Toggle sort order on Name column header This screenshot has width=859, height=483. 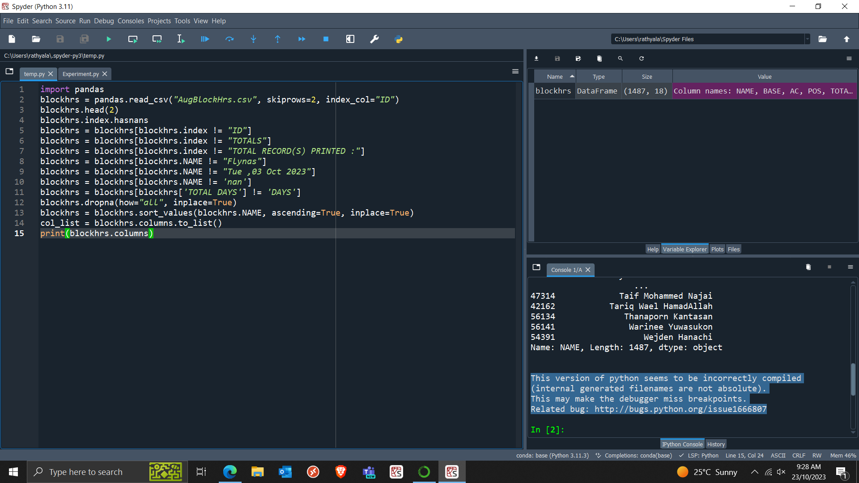tap(555, 76)
